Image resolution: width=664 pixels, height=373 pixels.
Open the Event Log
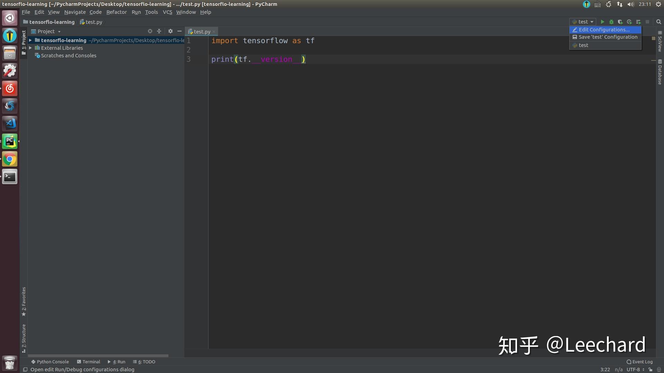639,362
